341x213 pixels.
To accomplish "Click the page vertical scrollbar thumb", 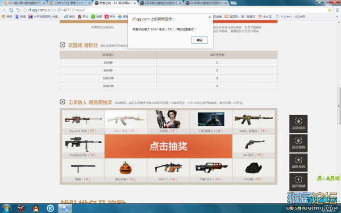I will [339, 106].
